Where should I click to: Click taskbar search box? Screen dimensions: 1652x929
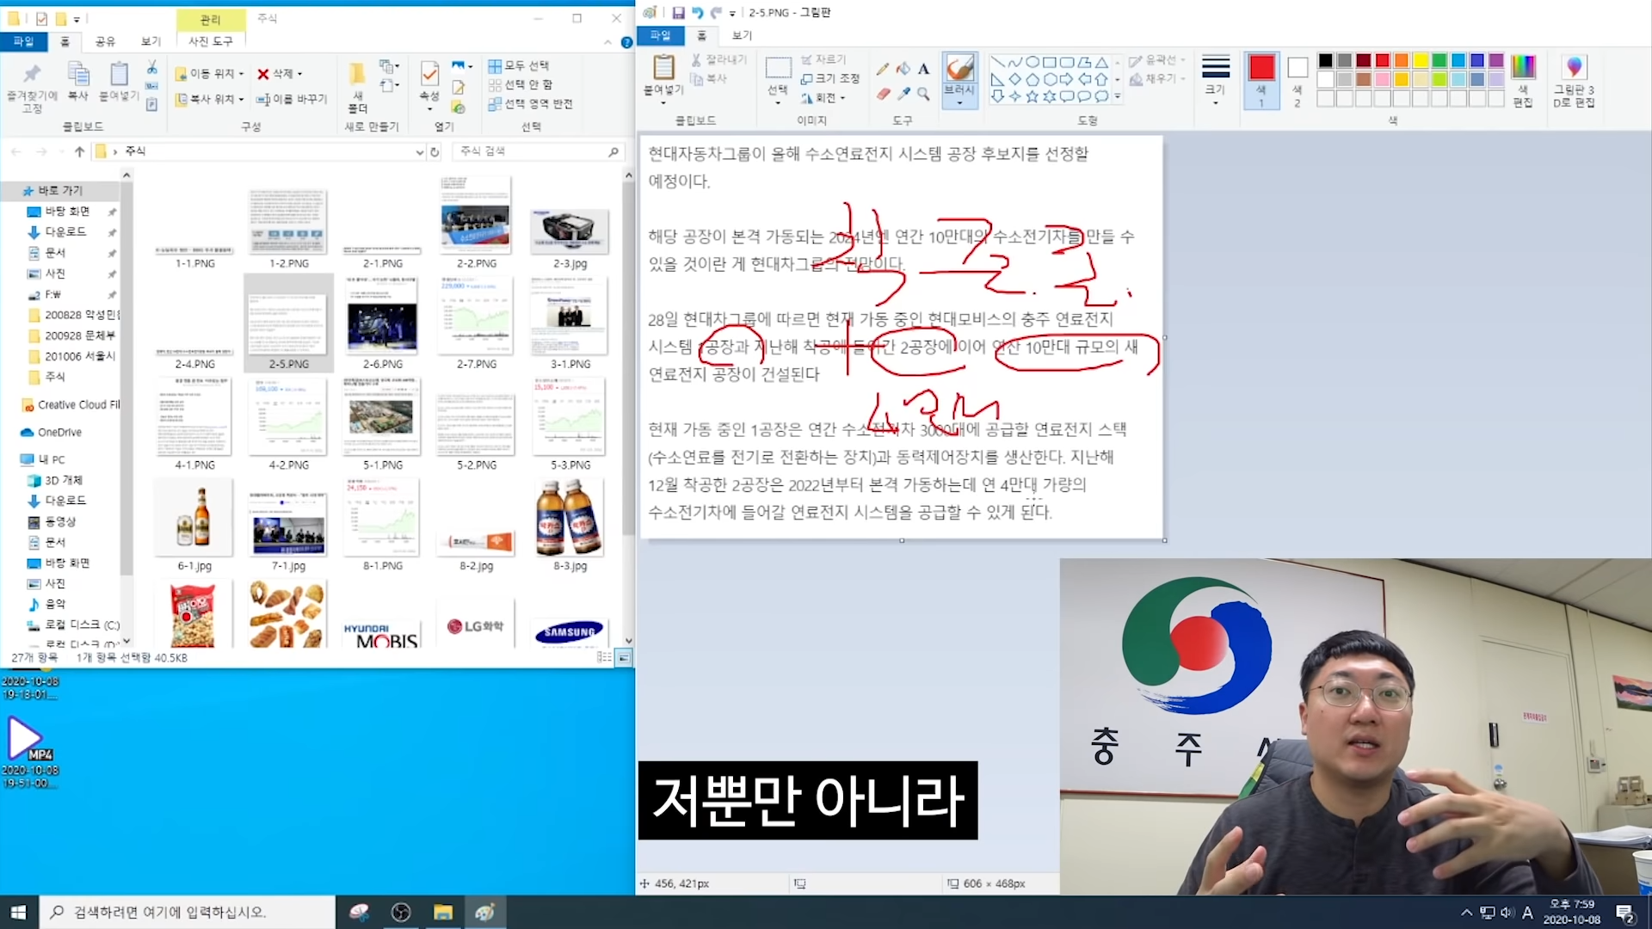point(187,912)
